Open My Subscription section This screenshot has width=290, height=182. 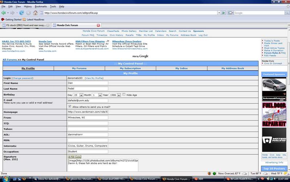point(130,68)
